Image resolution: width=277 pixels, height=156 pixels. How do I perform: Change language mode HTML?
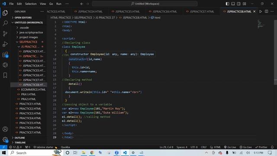coord(216,147)
